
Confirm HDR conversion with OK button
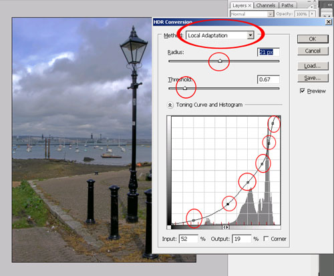pos(313,39)
